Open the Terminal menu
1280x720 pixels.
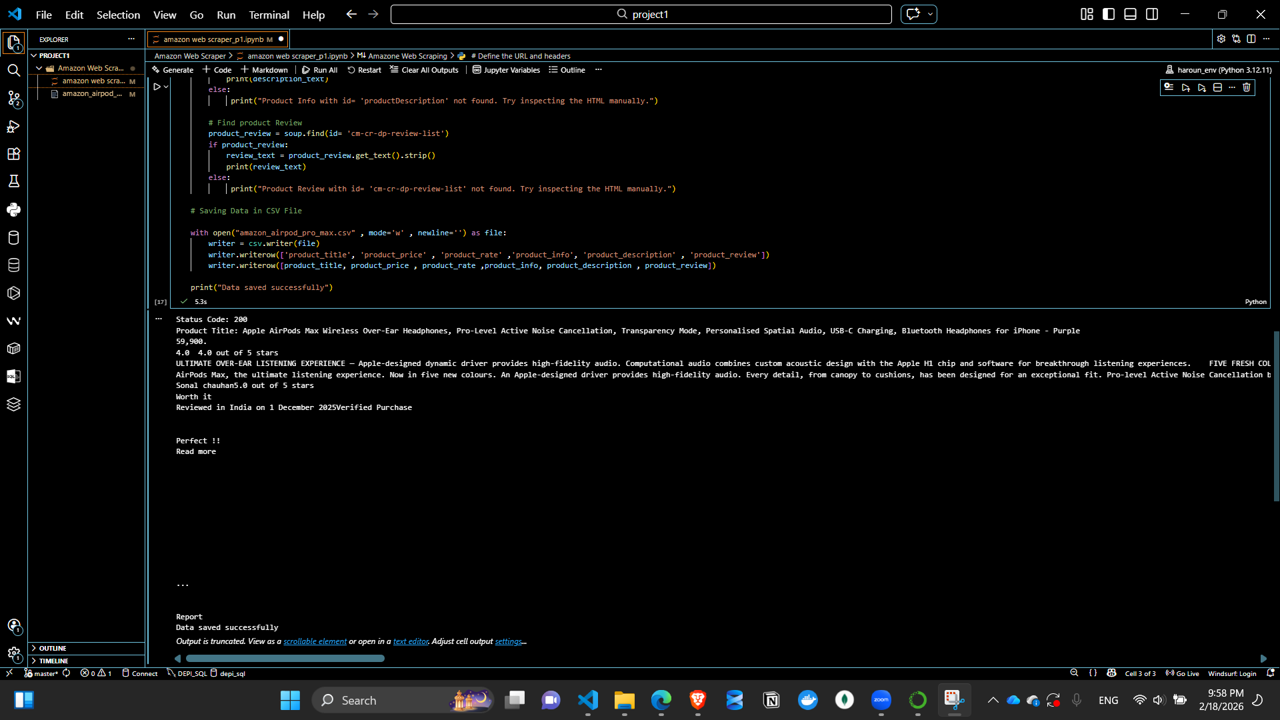point(269,15)
